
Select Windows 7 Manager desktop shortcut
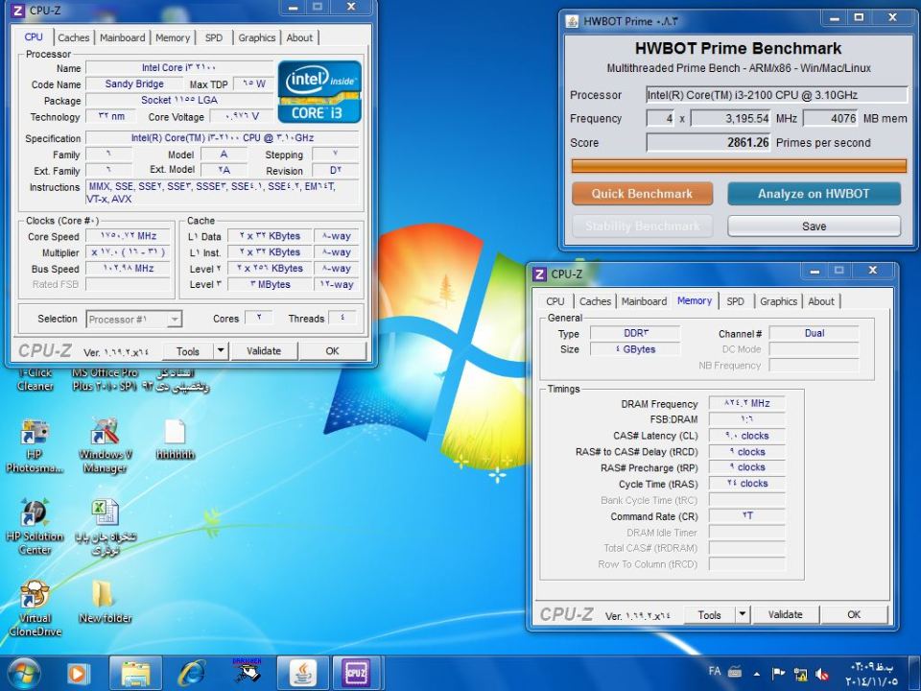pos(106,446)
